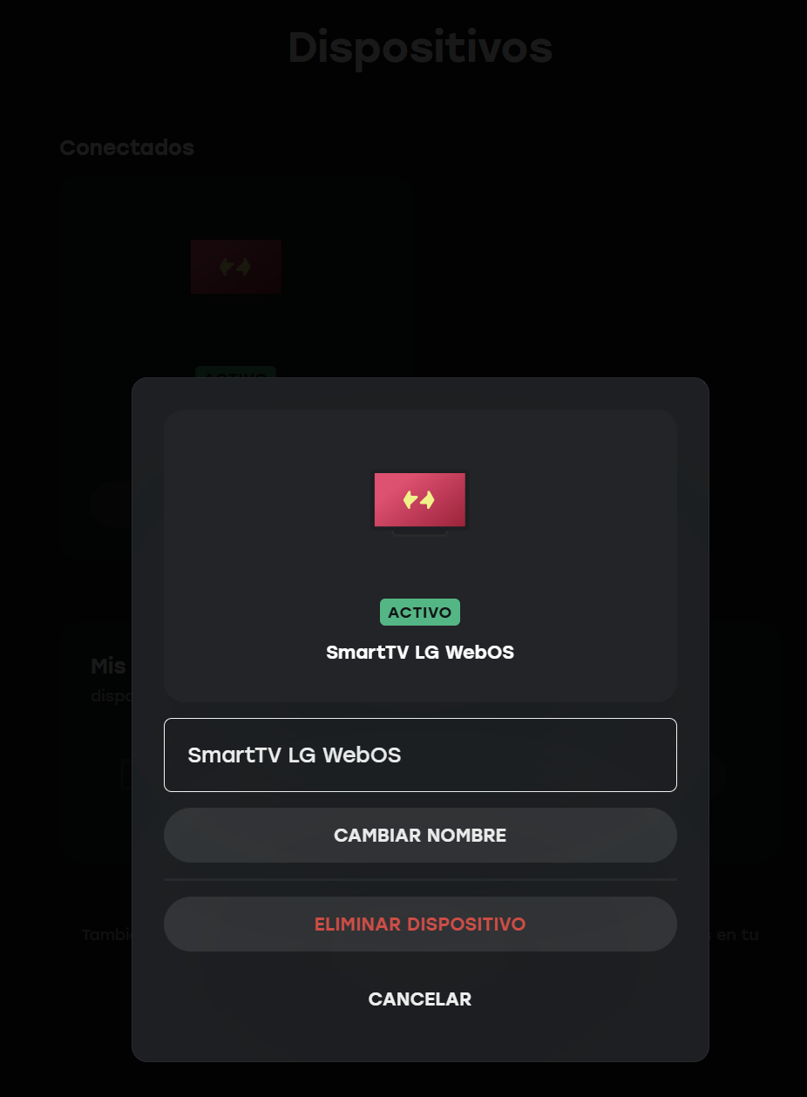Screen dimensions: 807x1097
Task: Confirm with the CAMBIAR NOMBRE button
Action: (x=420, y=836)
